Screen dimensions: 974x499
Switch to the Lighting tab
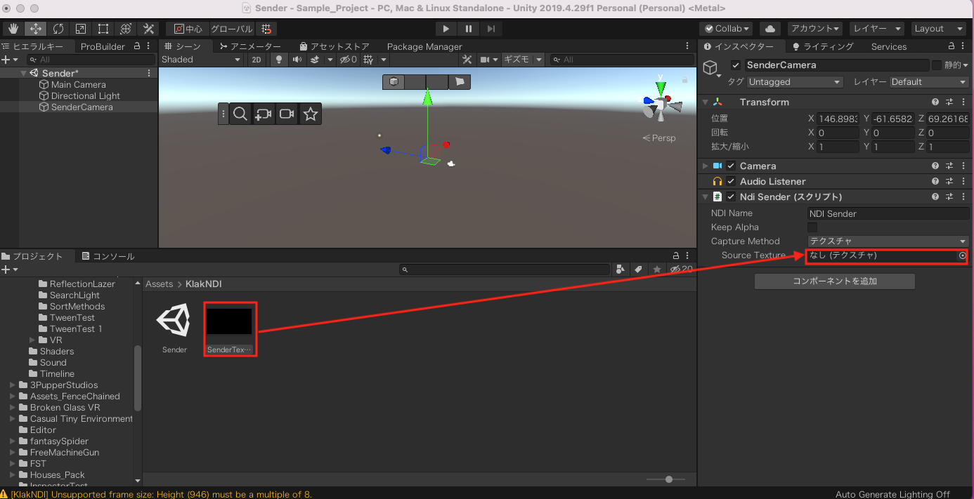[x=822, y=47]
